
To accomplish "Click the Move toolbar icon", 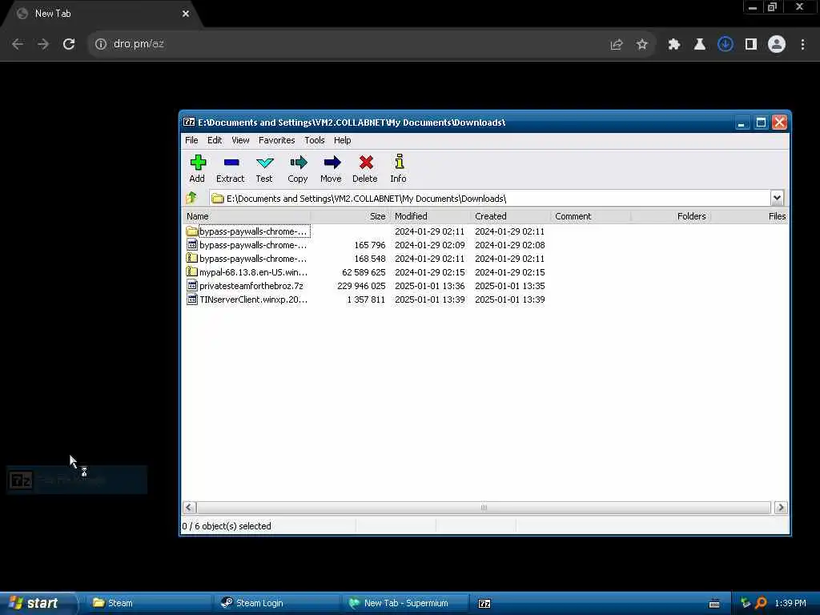I will pos(332,162).
